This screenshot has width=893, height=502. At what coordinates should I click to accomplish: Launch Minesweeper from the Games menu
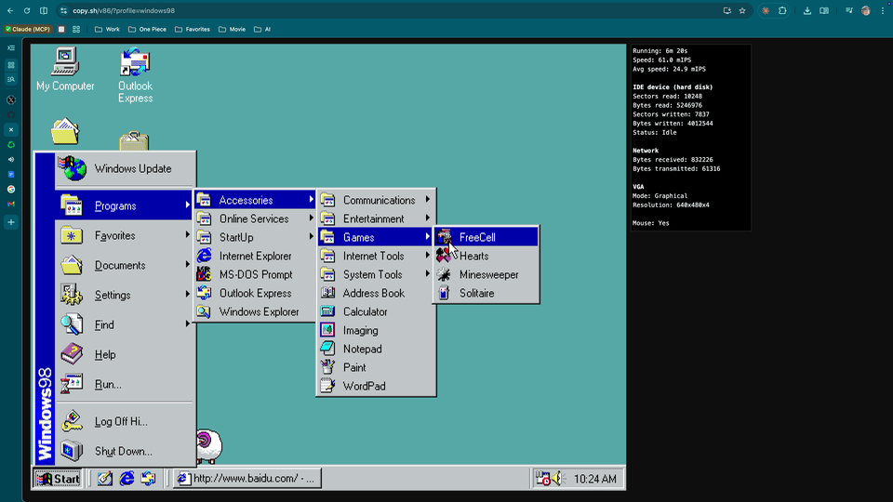point(487,274)
